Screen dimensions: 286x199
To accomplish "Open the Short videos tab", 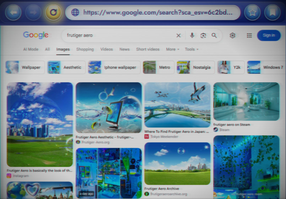I will tap(148, 49).
